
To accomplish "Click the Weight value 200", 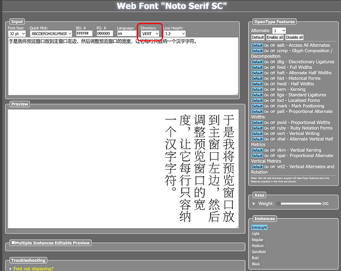I will (325, 204).
